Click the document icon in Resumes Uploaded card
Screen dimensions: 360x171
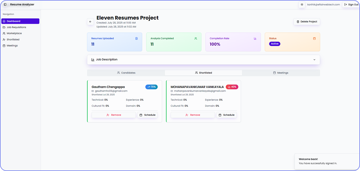[136, 38]
